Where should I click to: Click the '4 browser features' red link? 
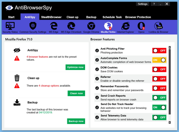tap(37, 57)
